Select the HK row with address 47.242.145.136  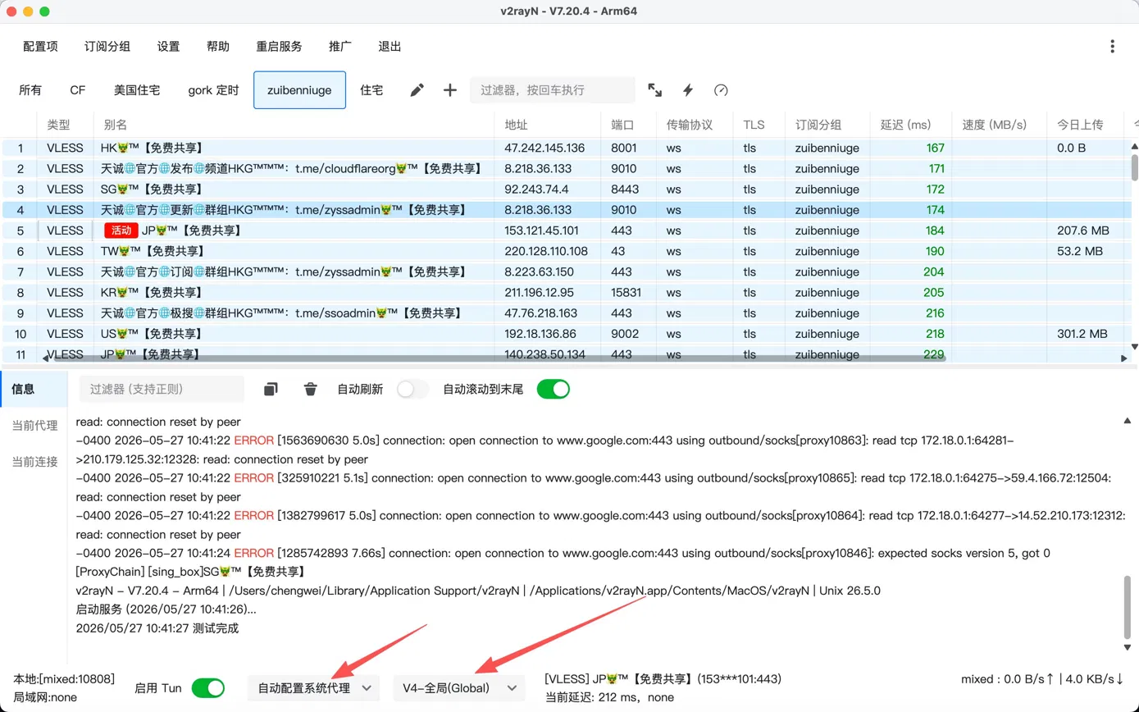[x=566, y=148]
